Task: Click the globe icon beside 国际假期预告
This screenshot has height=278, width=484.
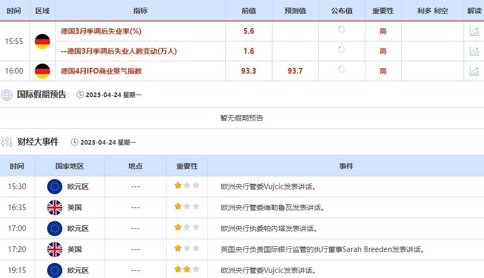Action: [x=7, y=95]
